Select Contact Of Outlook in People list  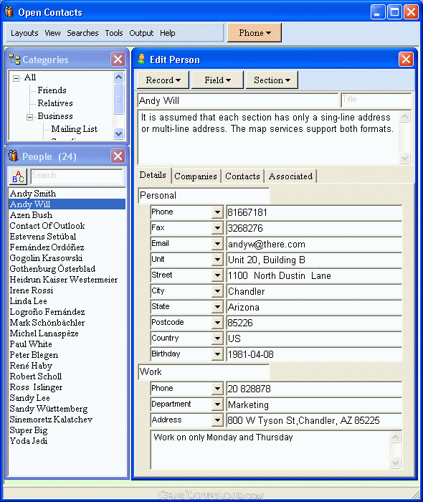point(67,226)
